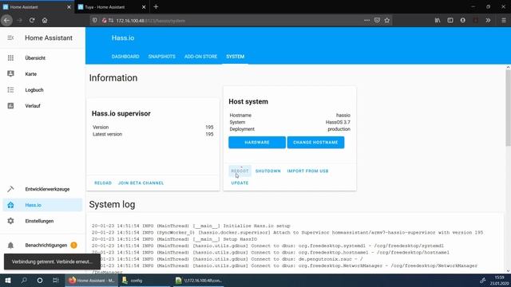The width and height of the screenshot is (511, 287).
Task: Open Übersicht in the sidebar
Action: [x=42, y=58]
